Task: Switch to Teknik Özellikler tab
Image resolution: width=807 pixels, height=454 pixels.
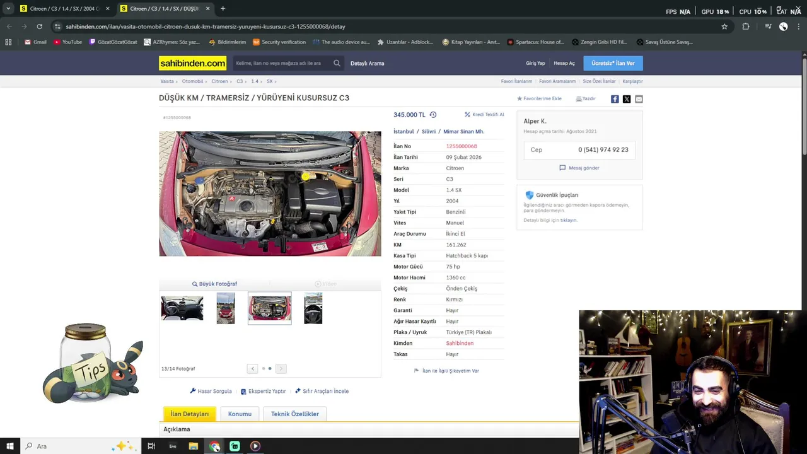Action: 295,414
